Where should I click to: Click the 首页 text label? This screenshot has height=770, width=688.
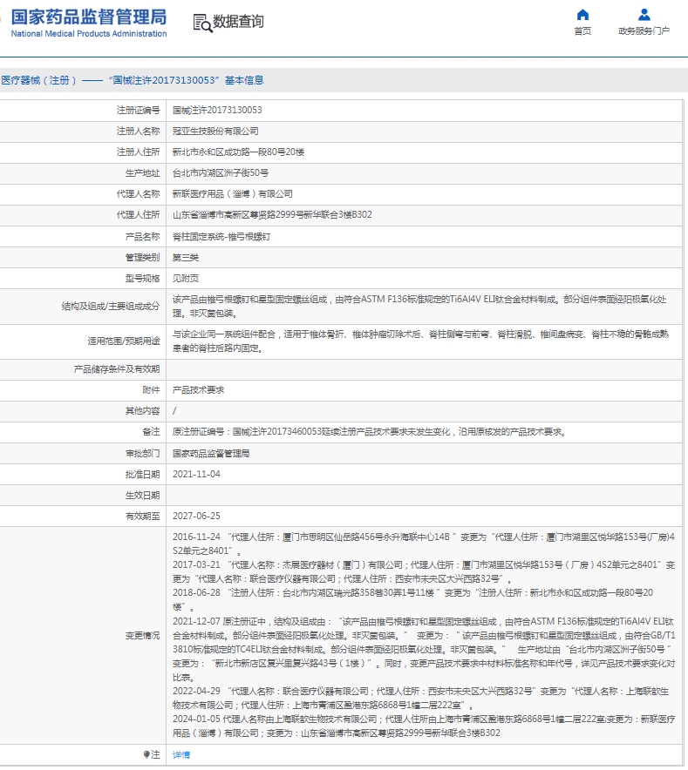coord(582,31)
